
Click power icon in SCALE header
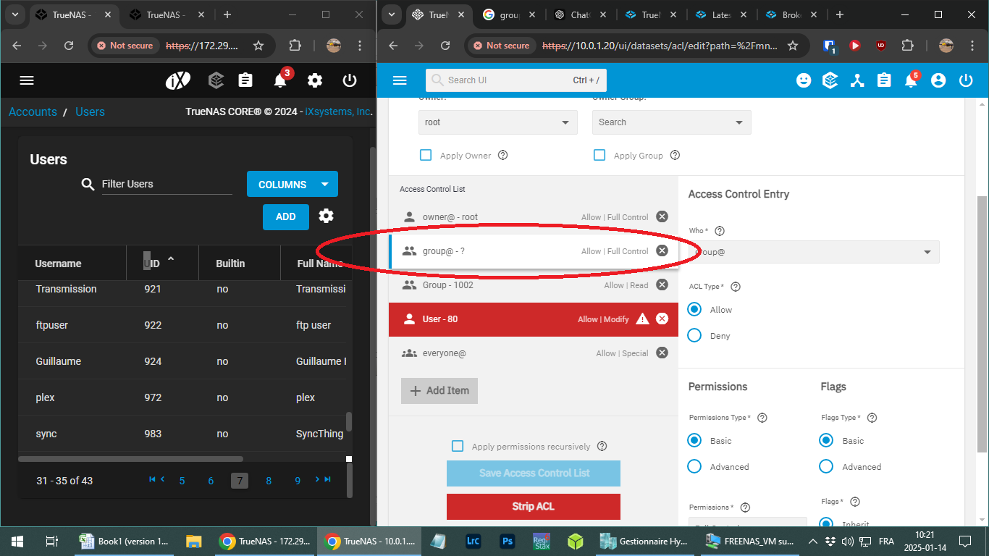pyautogui.click(x=965, y=80)
